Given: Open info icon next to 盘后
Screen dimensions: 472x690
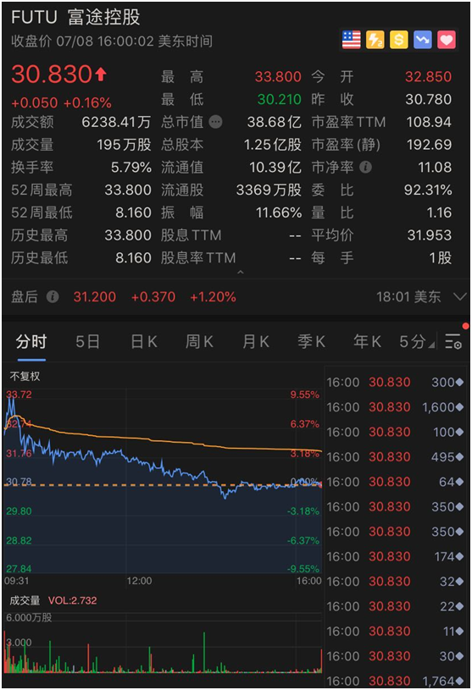Looking at the screenshot, I should 53,296.
